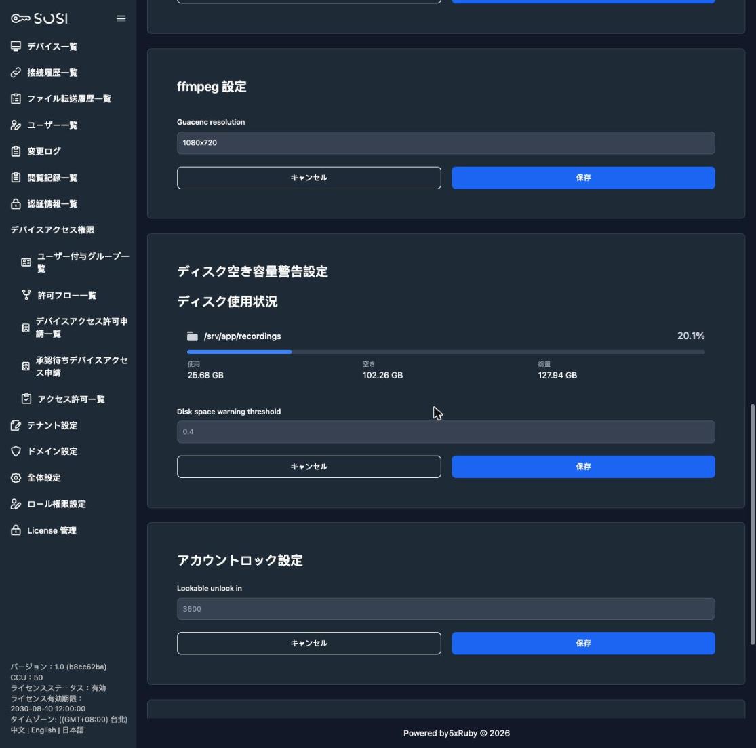Save the disk warning threshold with 保存

pos(583,467)
